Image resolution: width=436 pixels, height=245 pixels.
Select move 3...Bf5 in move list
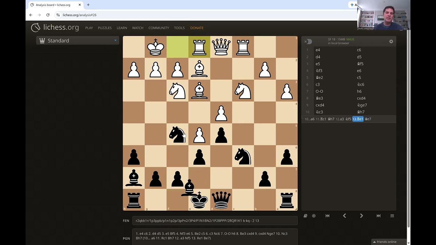(375, 64)
